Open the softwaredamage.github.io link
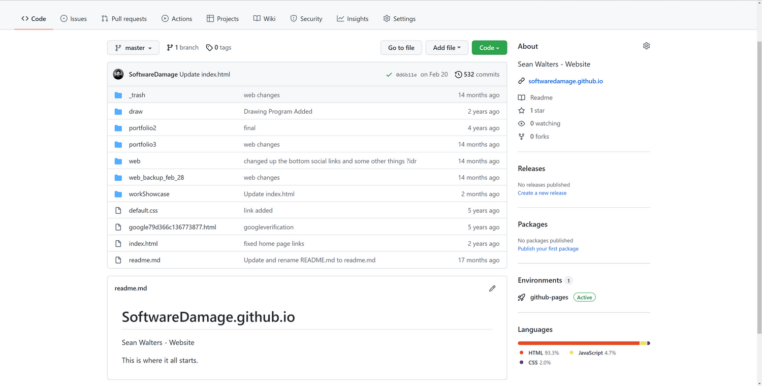762x386 pixels. [x=565, y=81]
